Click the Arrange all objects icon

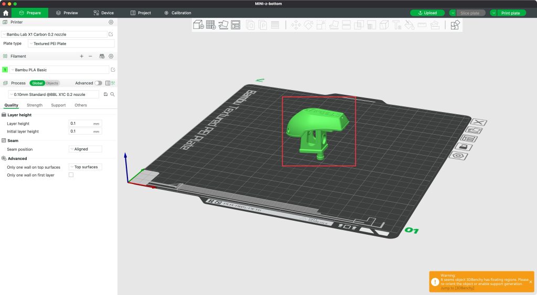point(235,25)
